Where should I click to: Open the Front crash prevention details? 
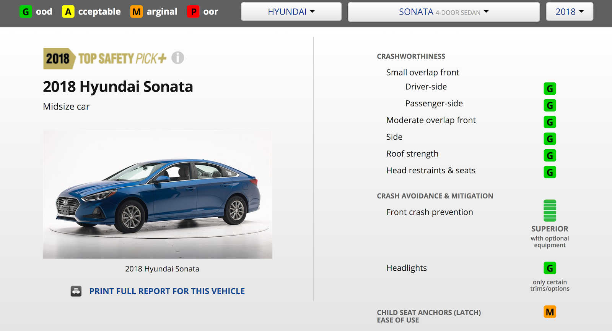click(x=430, y=212)
